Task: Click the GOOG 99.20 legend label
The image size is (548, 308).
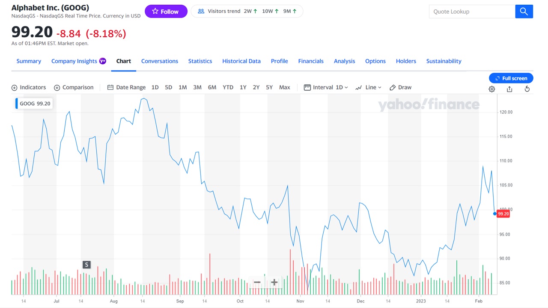Action: point(35,104)
